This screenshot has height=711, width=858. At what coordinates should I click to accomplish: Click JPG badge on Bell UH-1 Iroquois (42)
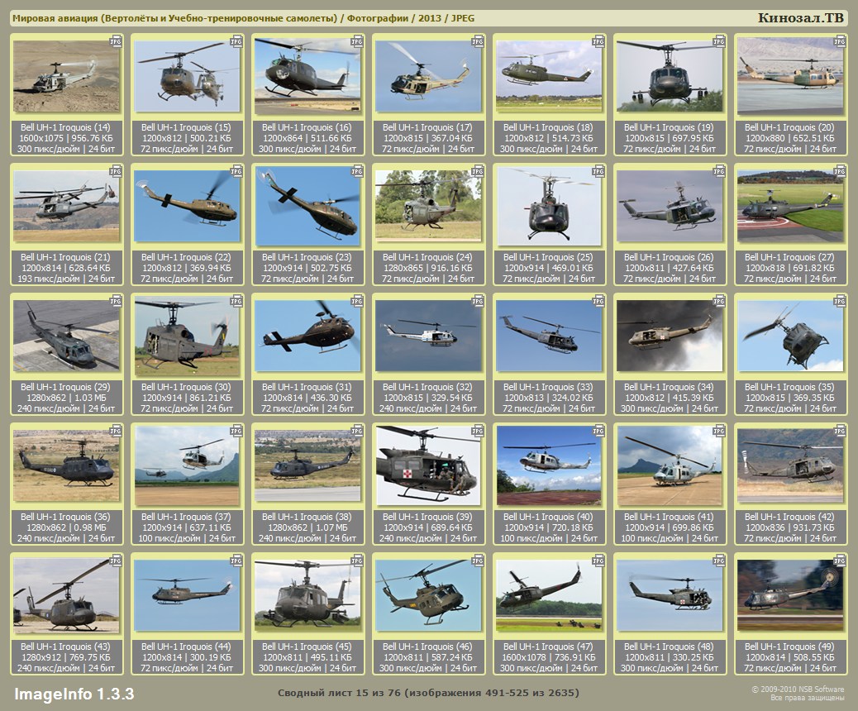click(839, 430)
